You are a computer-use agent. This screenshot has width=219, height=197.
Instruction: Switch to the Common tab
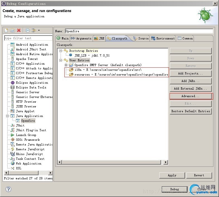tap(185, 38)
